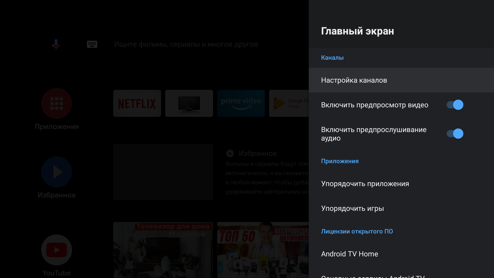Click the small play icon beside Избранное title

click(230, 153)
